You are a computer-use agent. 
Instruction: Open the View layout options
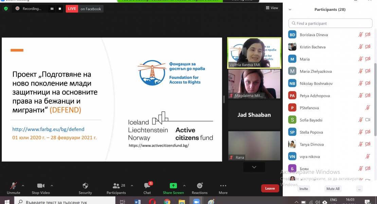272,8
